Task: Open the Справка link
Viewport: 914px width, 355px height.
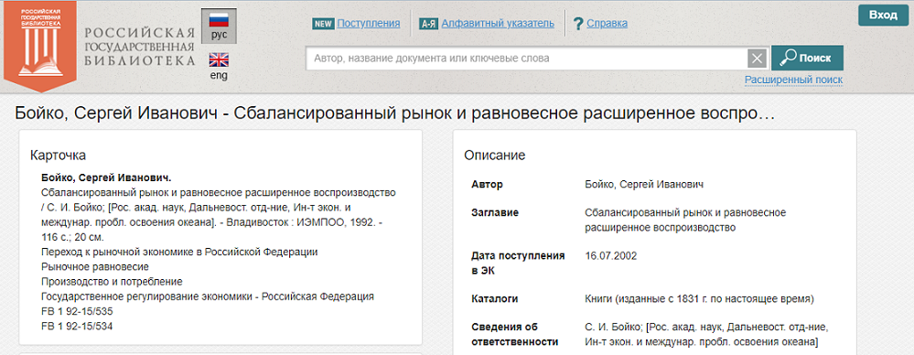Action: [x=607, y=23]
